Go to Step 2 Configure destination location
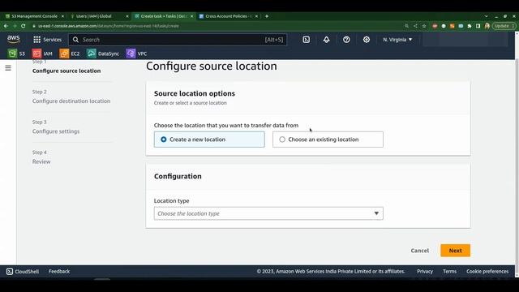 [x=71, y=101]
